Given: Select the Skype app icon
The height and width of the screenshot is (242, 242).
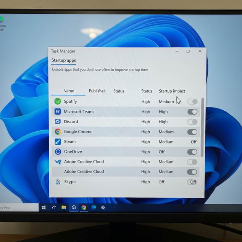Looking at the screenshot, I should pyautogui.click(x=58, y=182).
